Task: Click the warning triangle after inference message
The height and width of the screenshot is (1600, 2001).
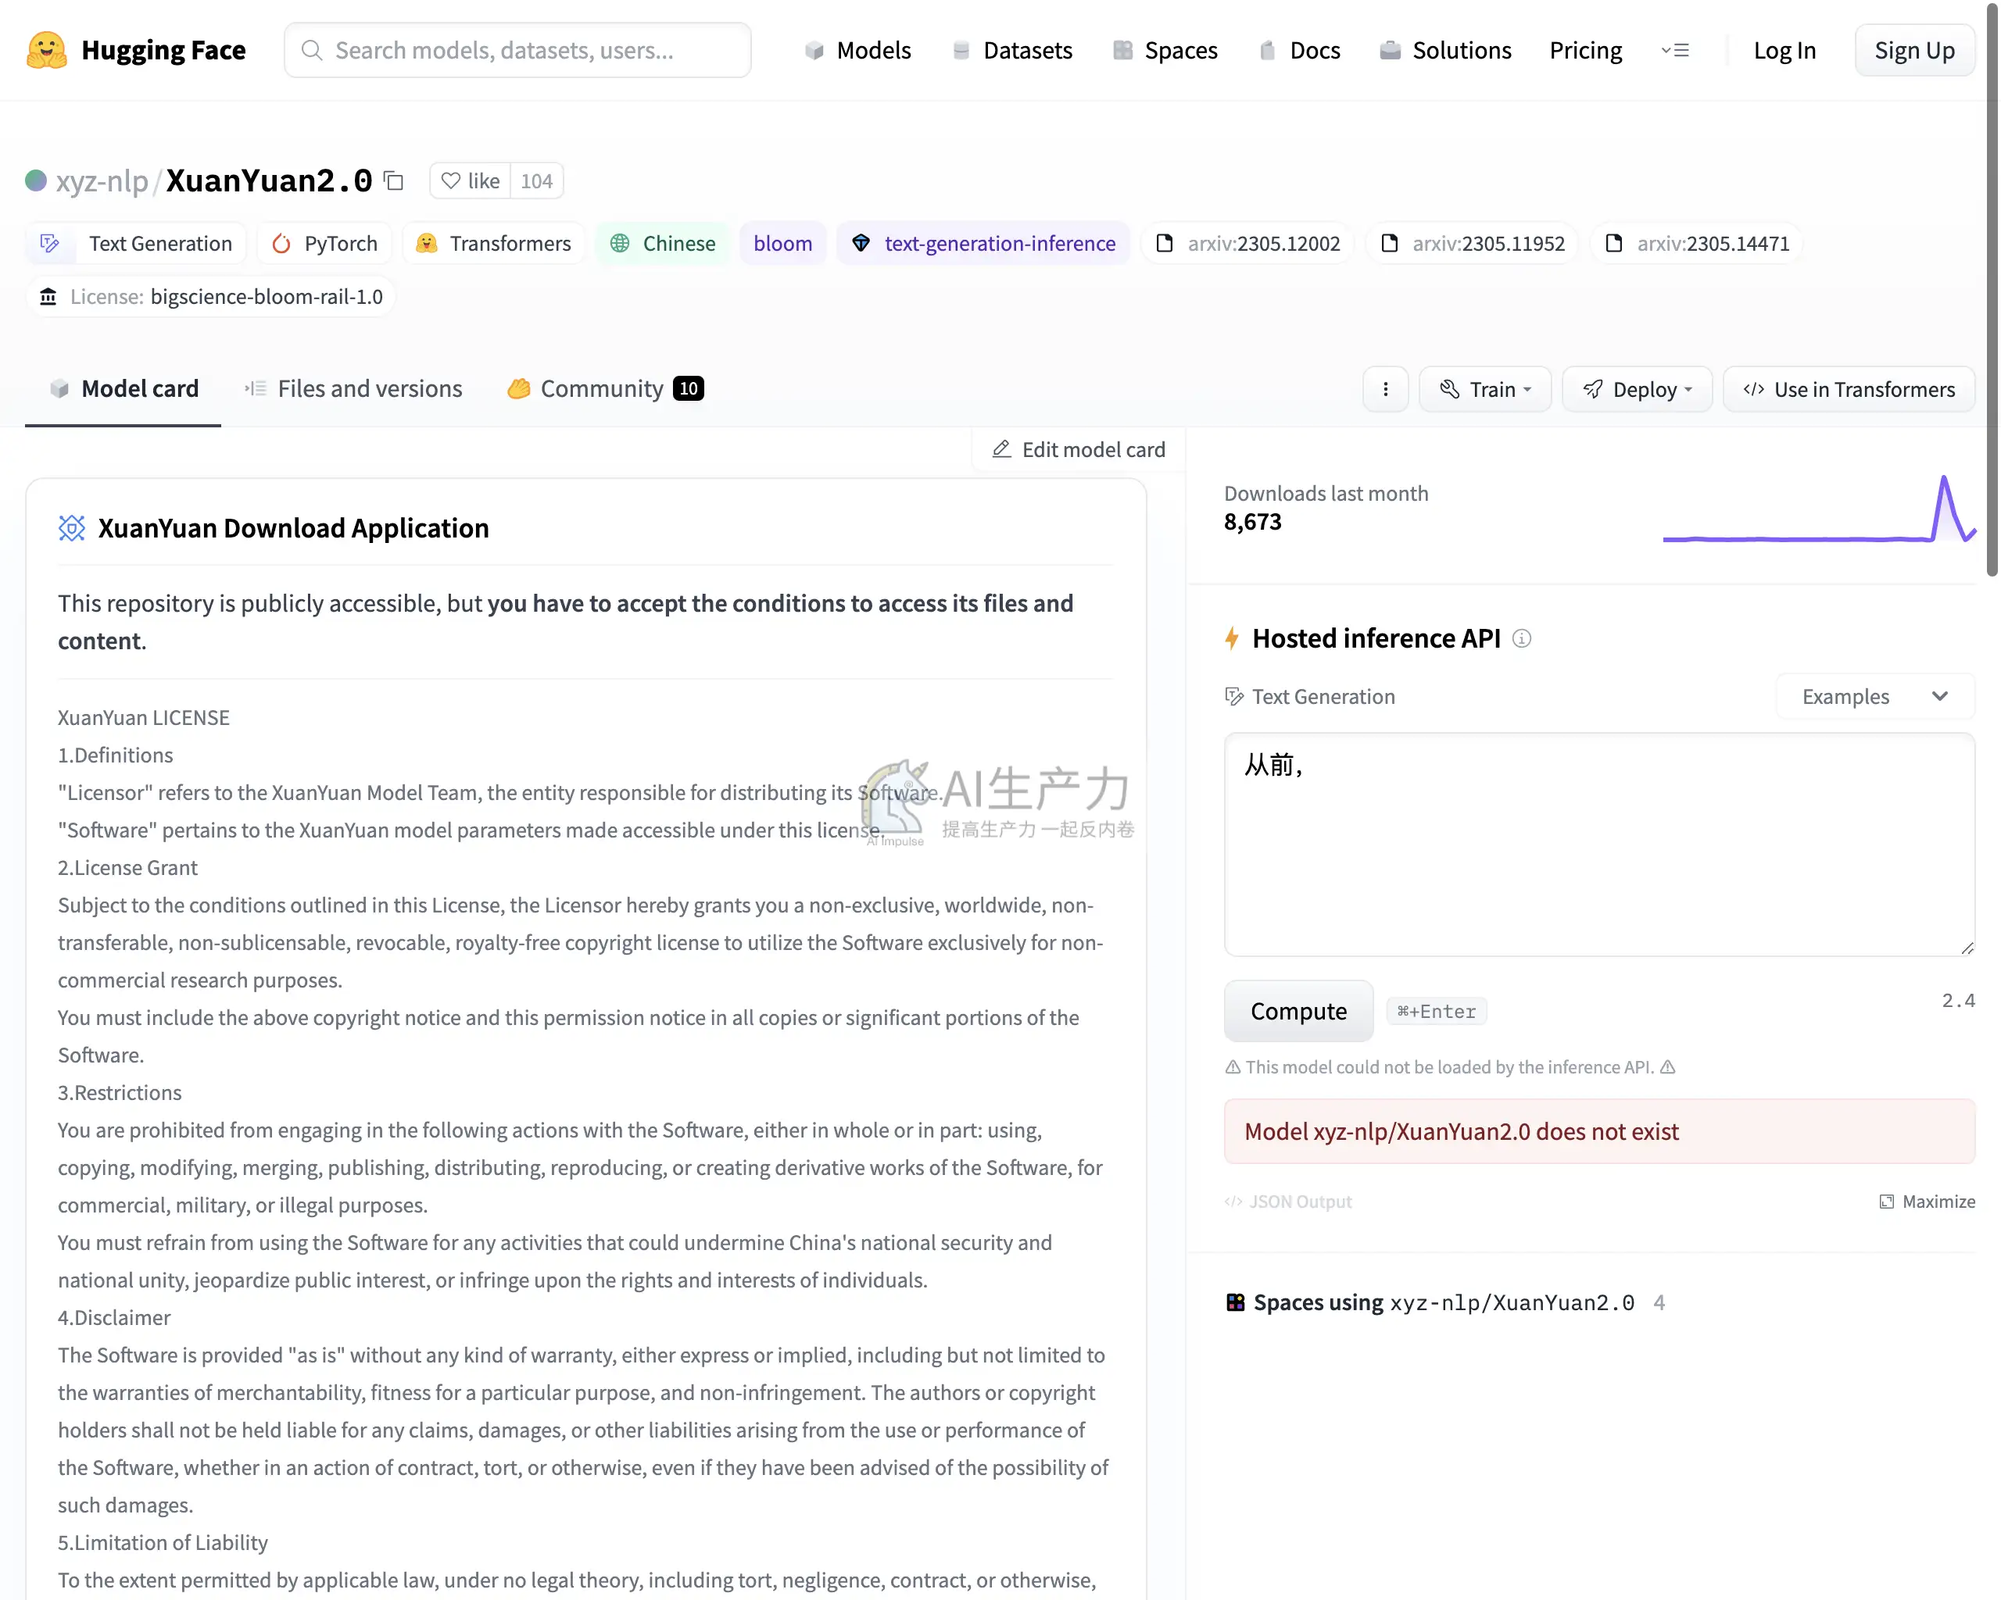Action: coord(1668,1068)
